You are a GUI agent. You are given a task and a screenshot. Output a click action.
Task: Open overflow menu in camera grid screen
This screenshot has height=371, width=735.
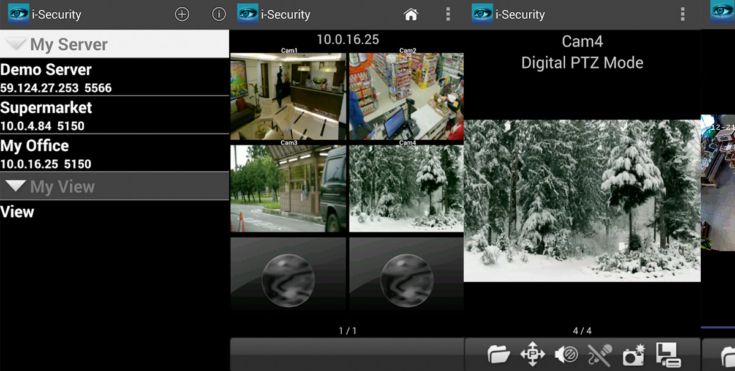click(448, 14)
